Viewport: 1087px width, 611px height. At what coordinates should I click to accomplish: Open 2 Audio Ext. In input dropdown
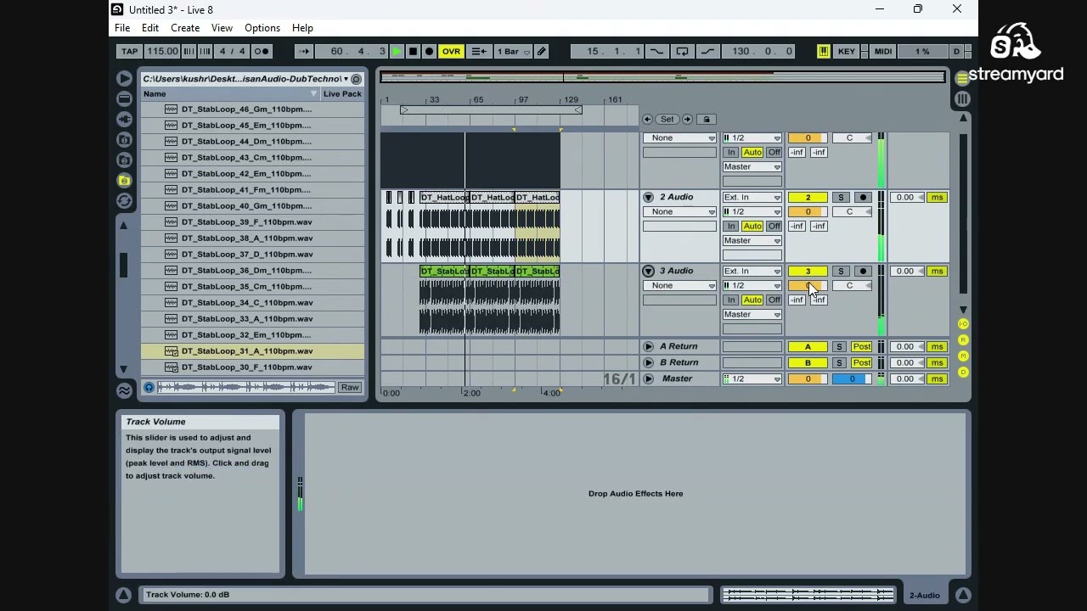tap(752, 198)
